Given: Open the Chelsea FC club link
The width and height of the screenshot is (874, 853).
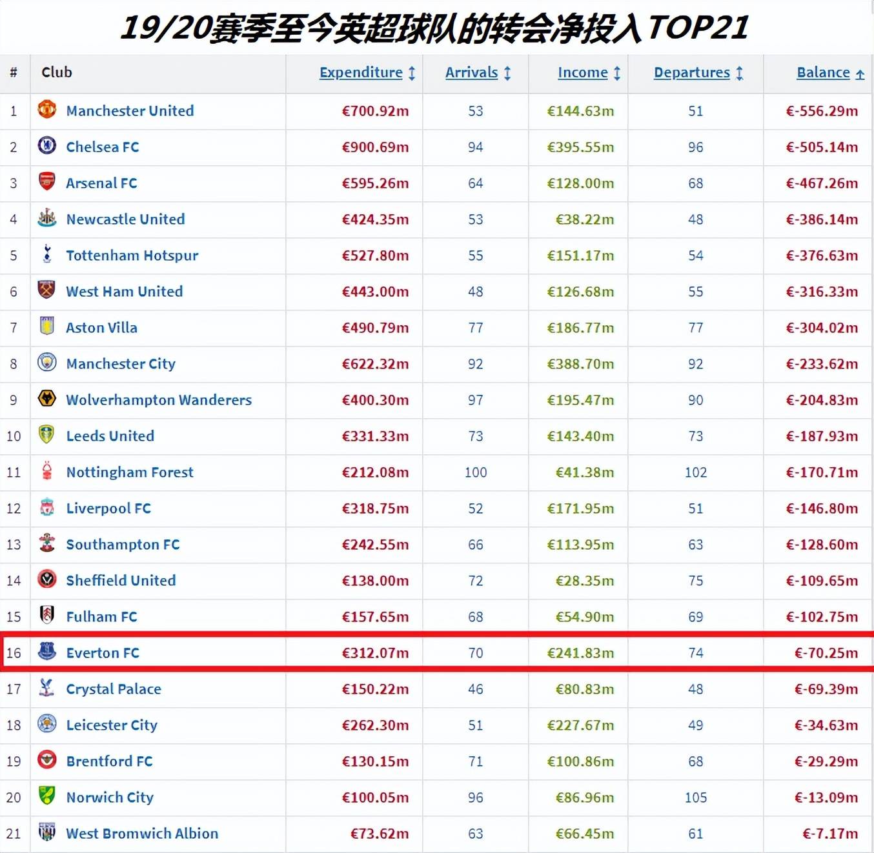Looking at the screenshot, I should pyautogui.click(x=103, y=147).
